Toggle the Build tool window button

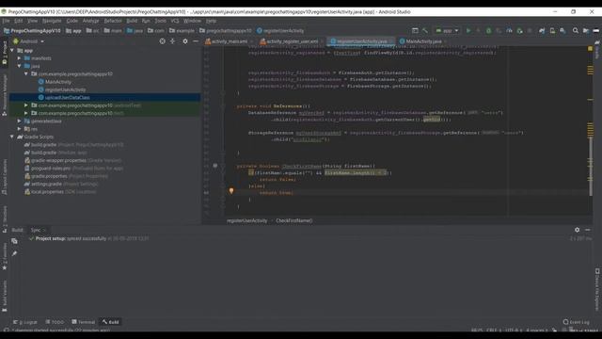coord(111,322)
